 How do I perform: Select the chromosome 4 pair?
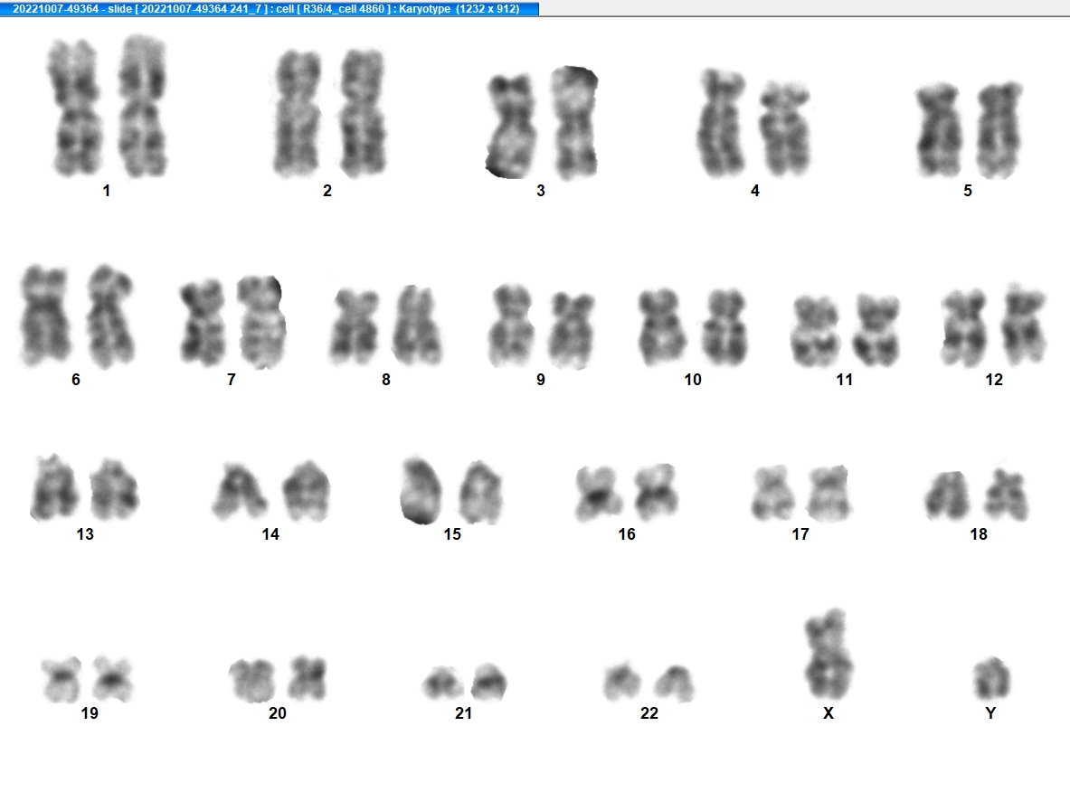point(754,123)
